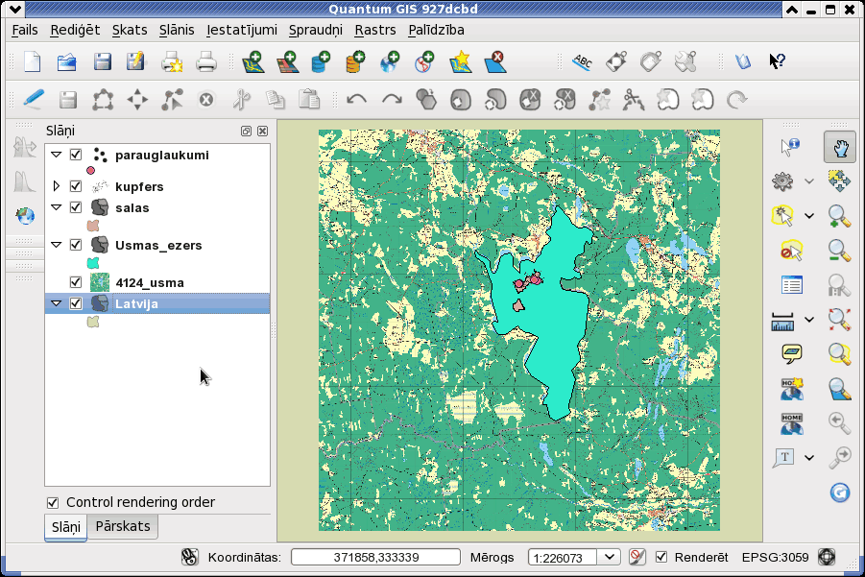
Task: Activate the Pan Map hand tool
Action: 840,147
